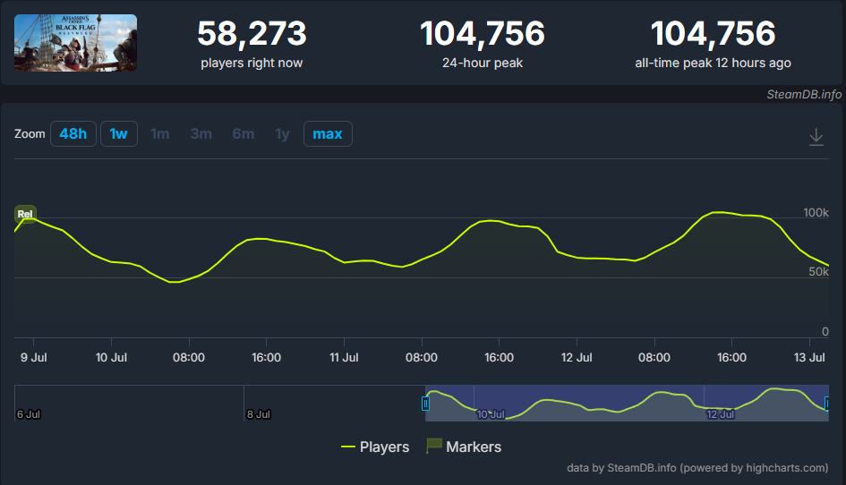Choose the 1y zoom option
This screenshot has width=846, height=485.
(282, 134)
